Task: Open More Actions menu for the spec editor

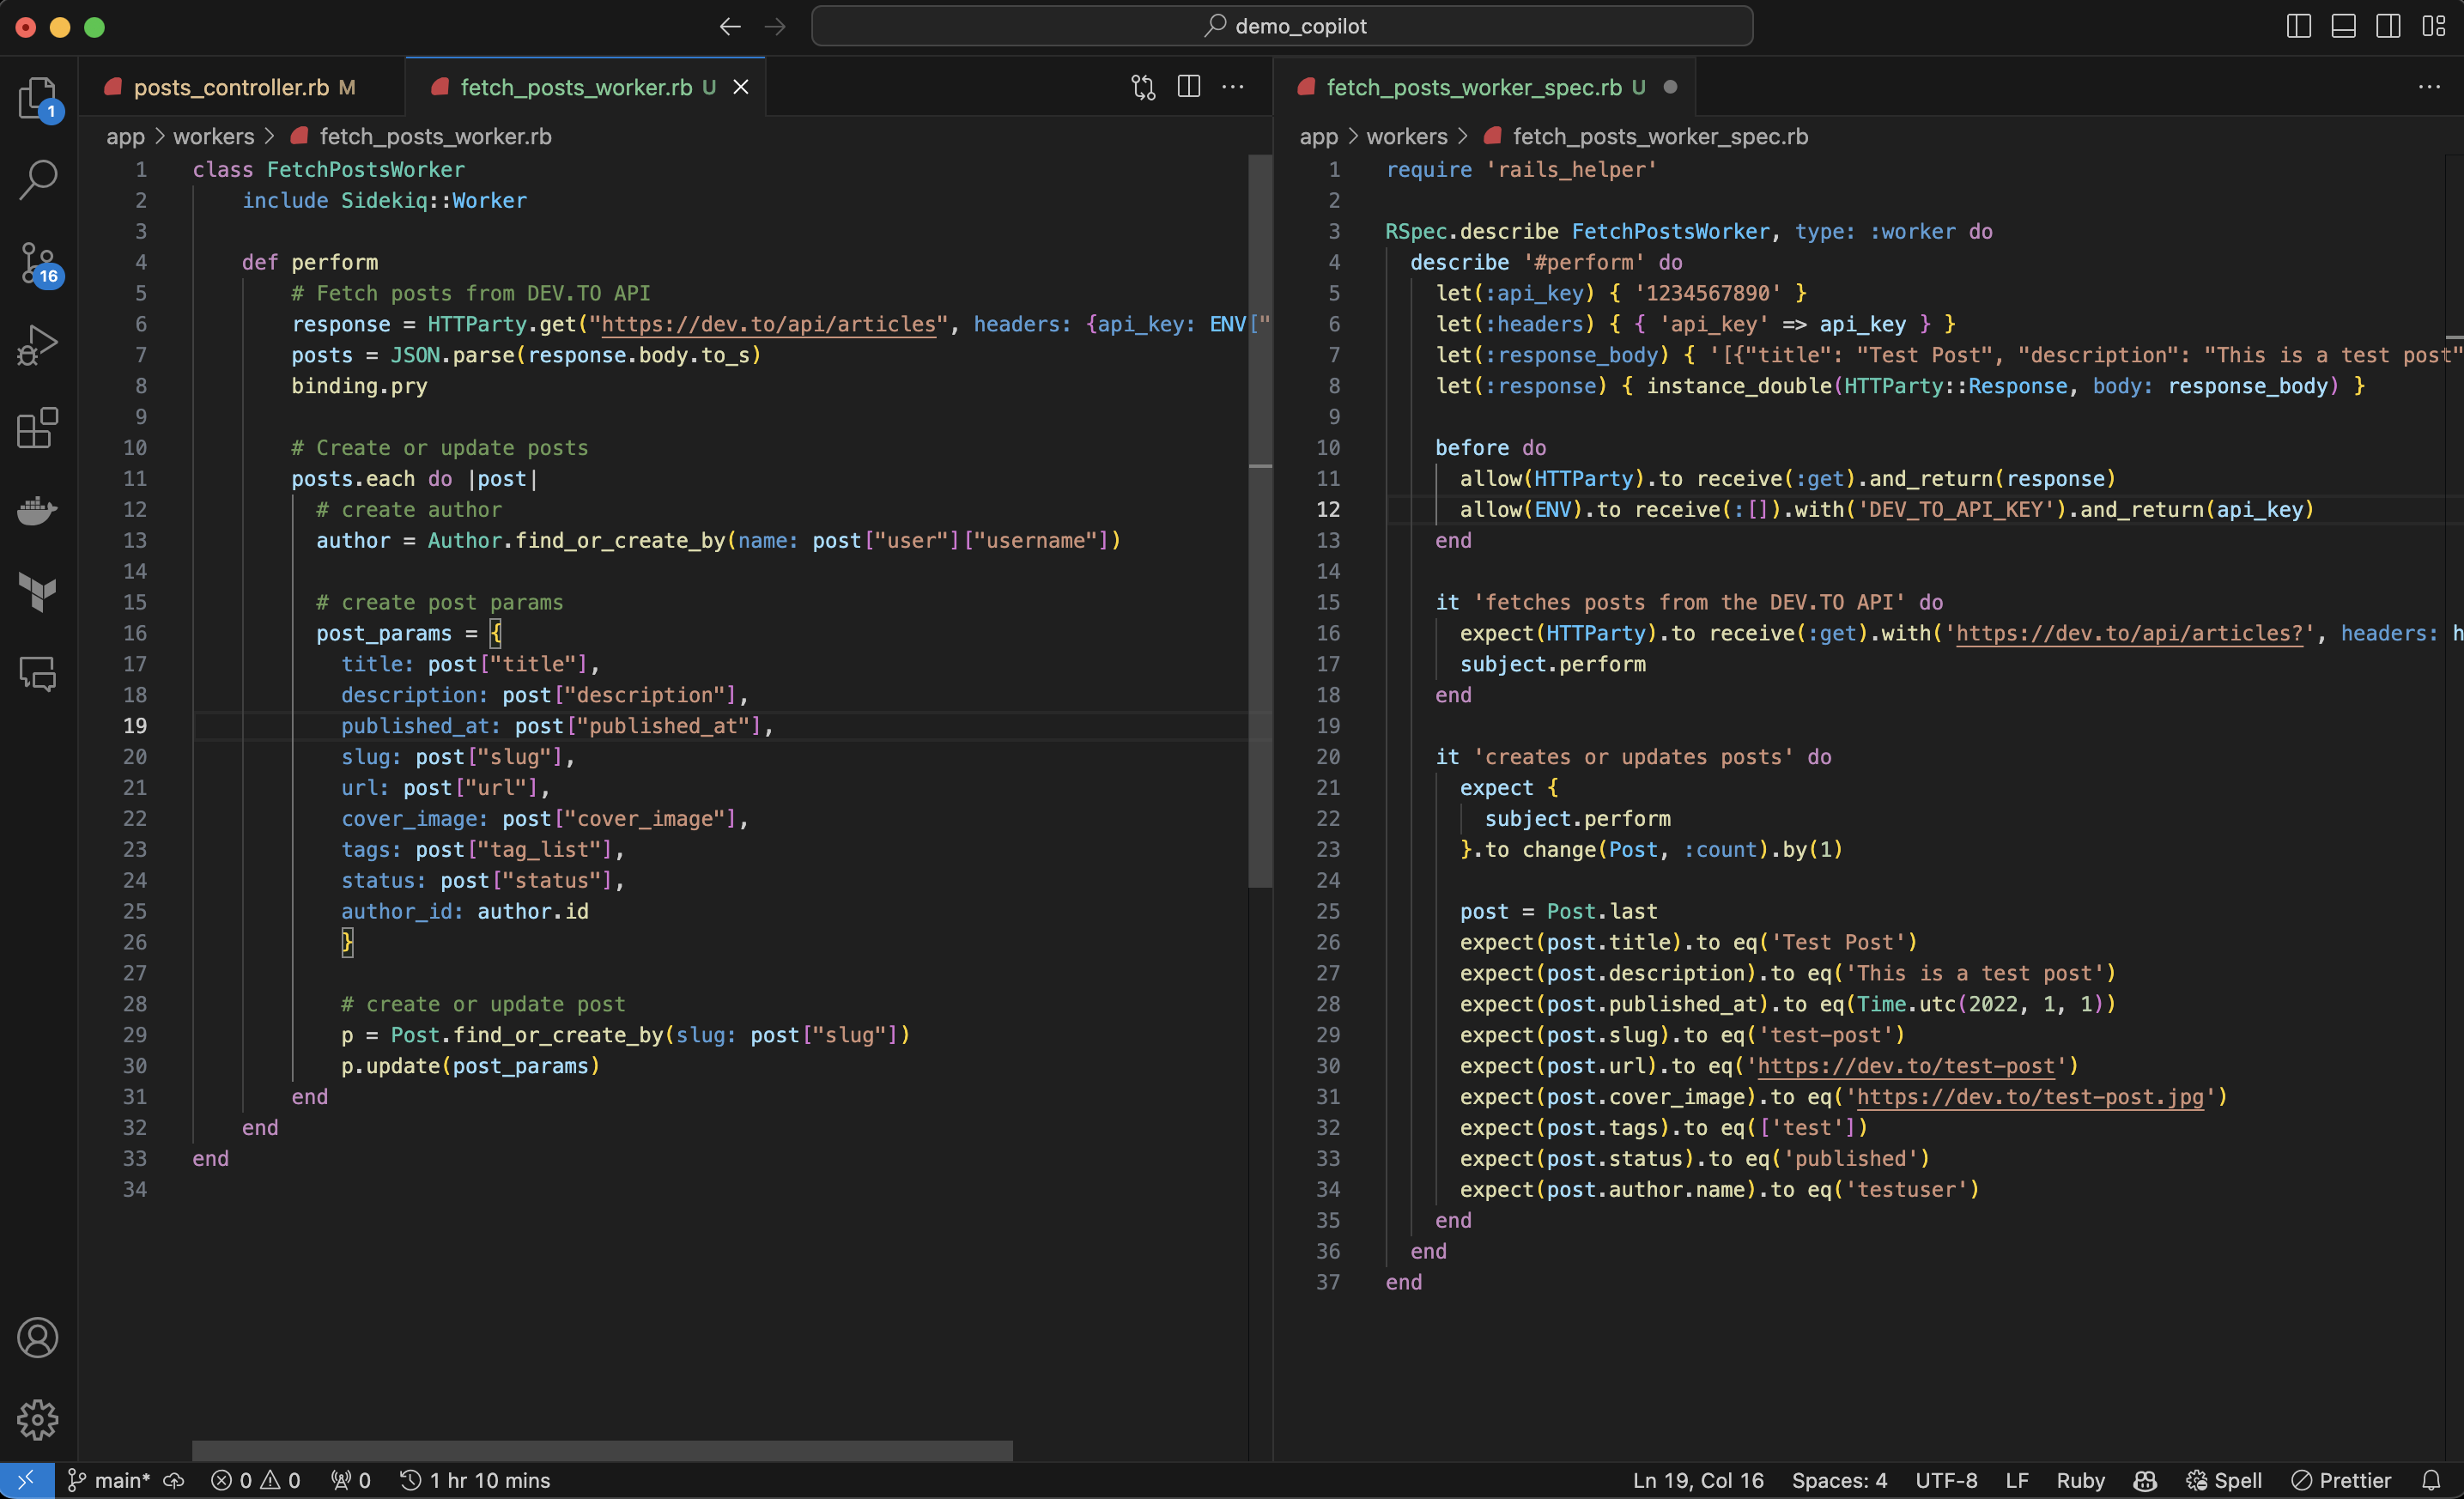Action: point(2429,87)
